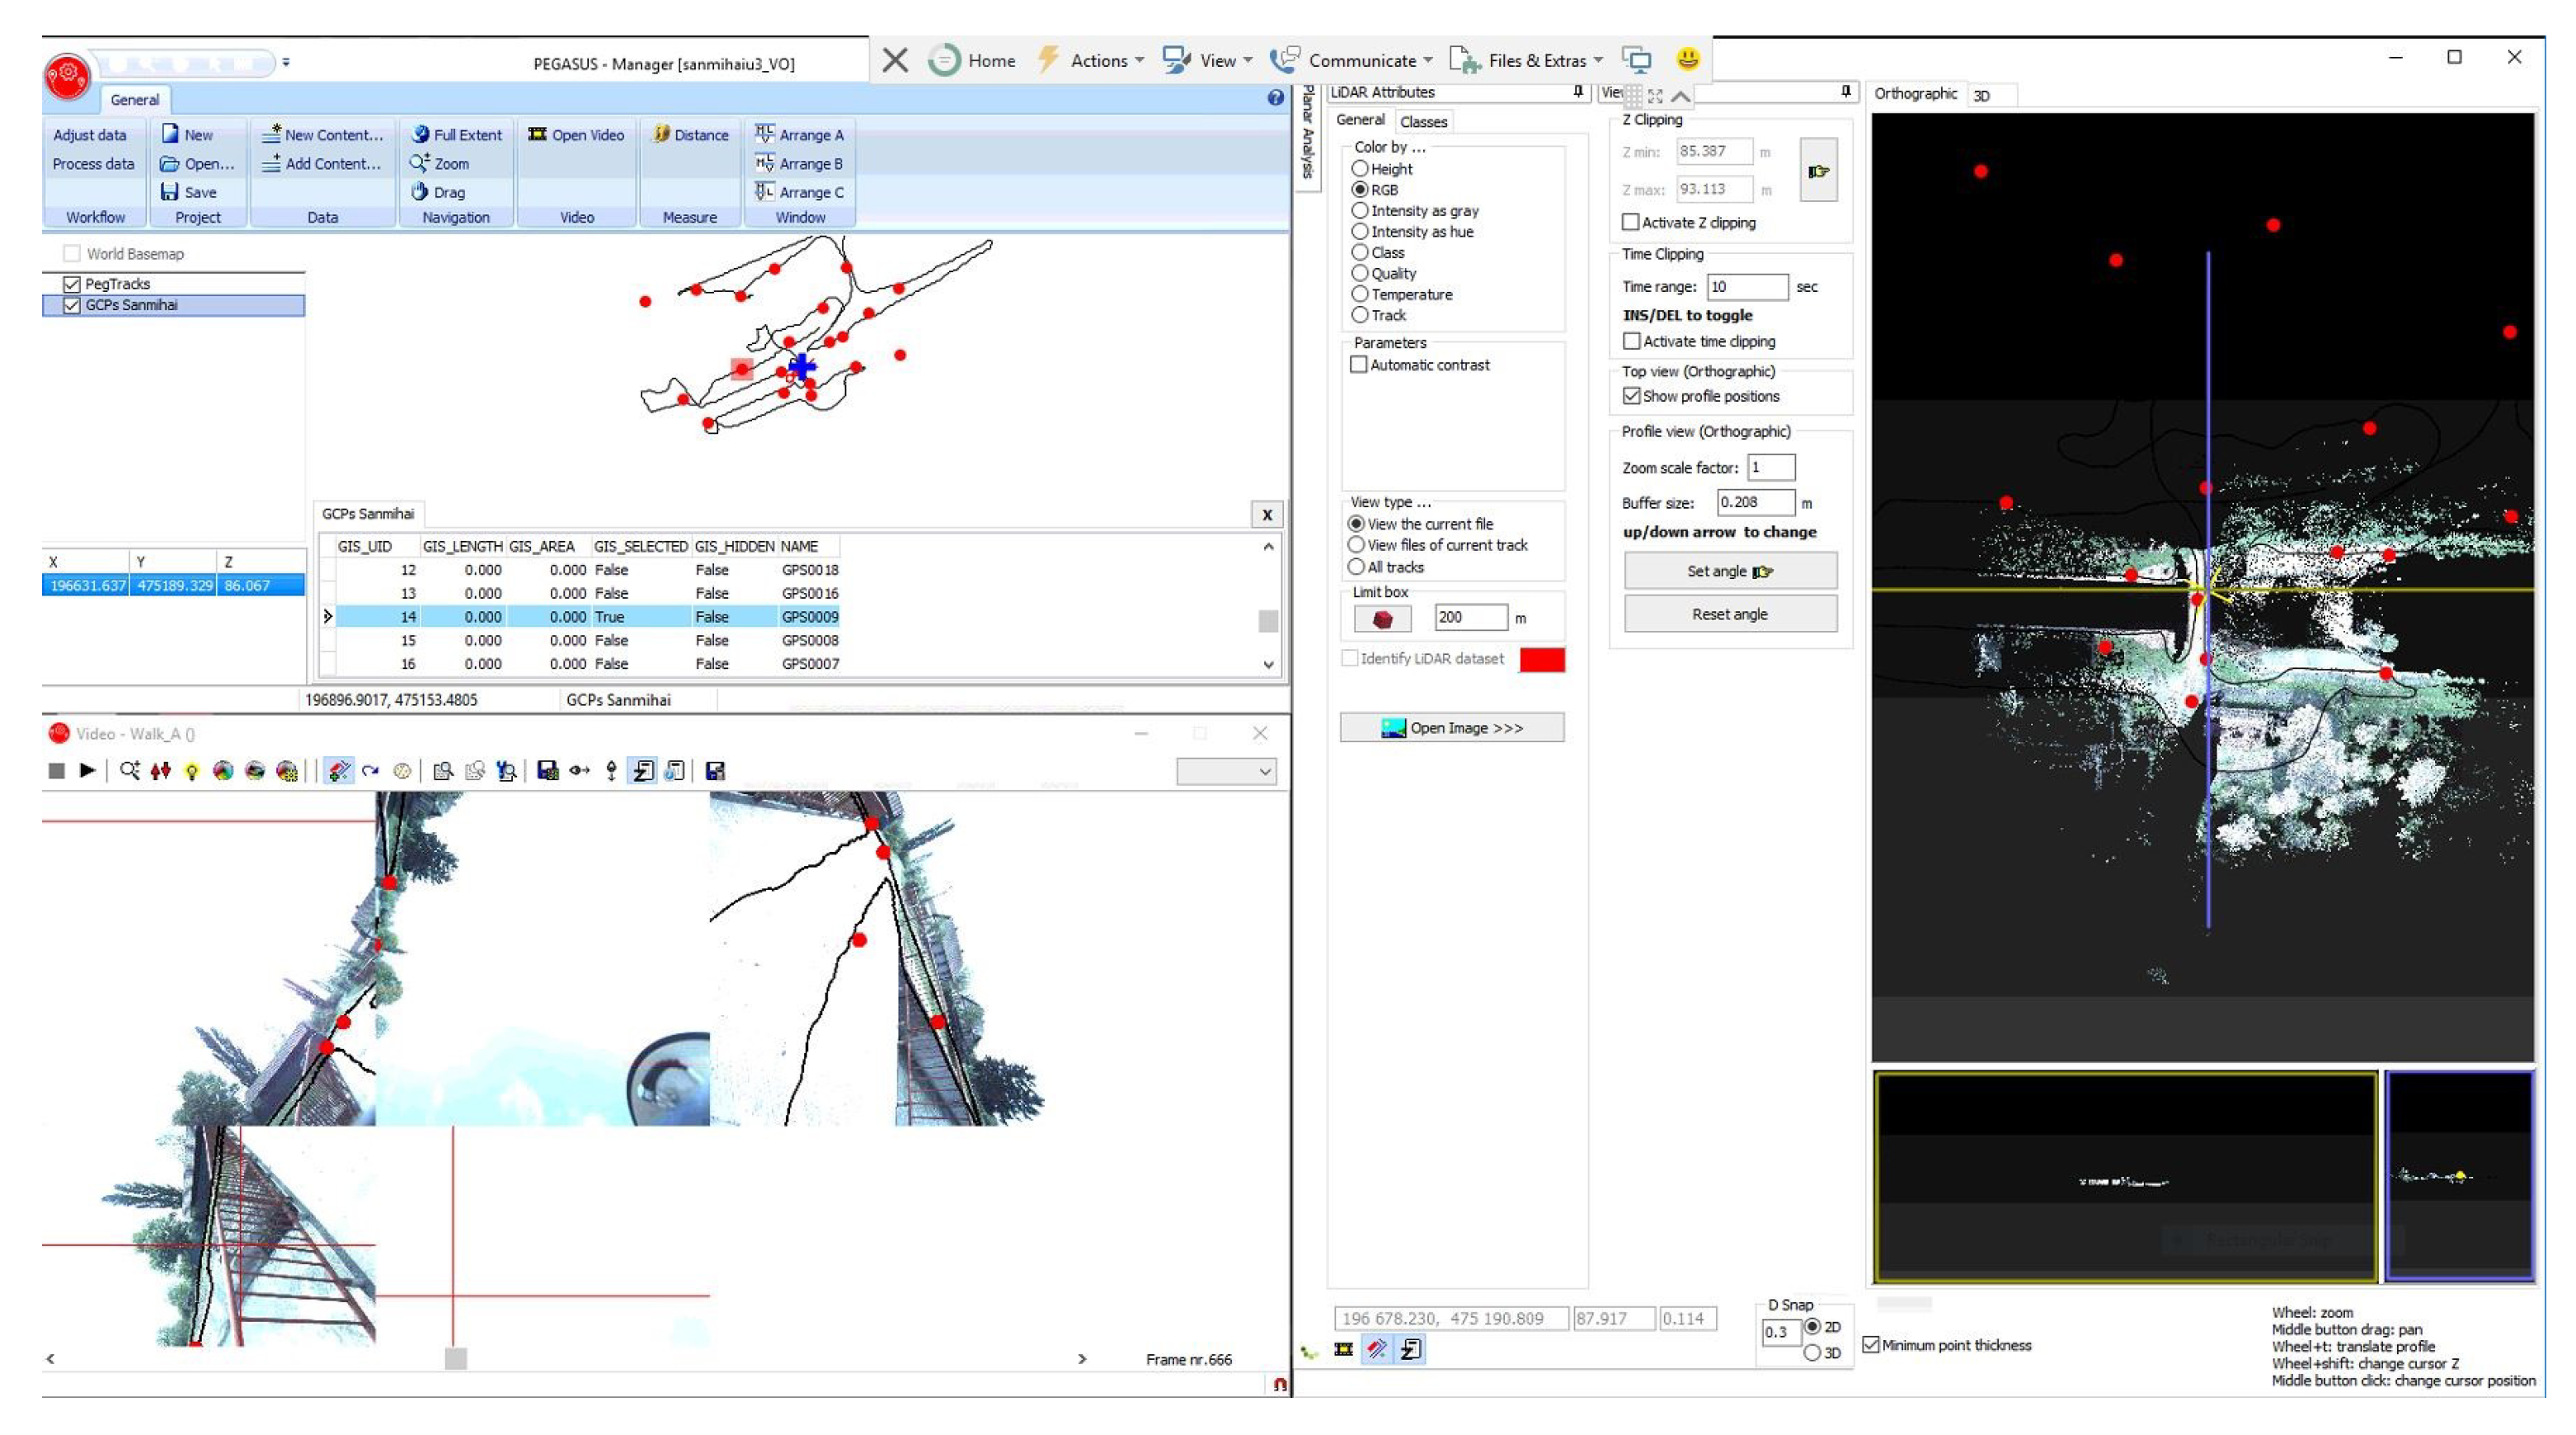Click the dark sphere icon in video toolbar
Viewport: 2576px width, 1435px height.
255,771
